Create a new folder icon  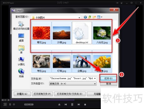click(x=94, y=17)
